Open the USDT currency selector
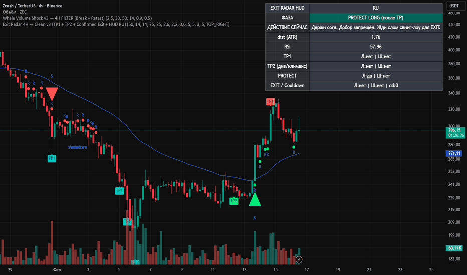The height and width of the screenshot is (275, 467). pyautogui.click(x=455, y=6)
